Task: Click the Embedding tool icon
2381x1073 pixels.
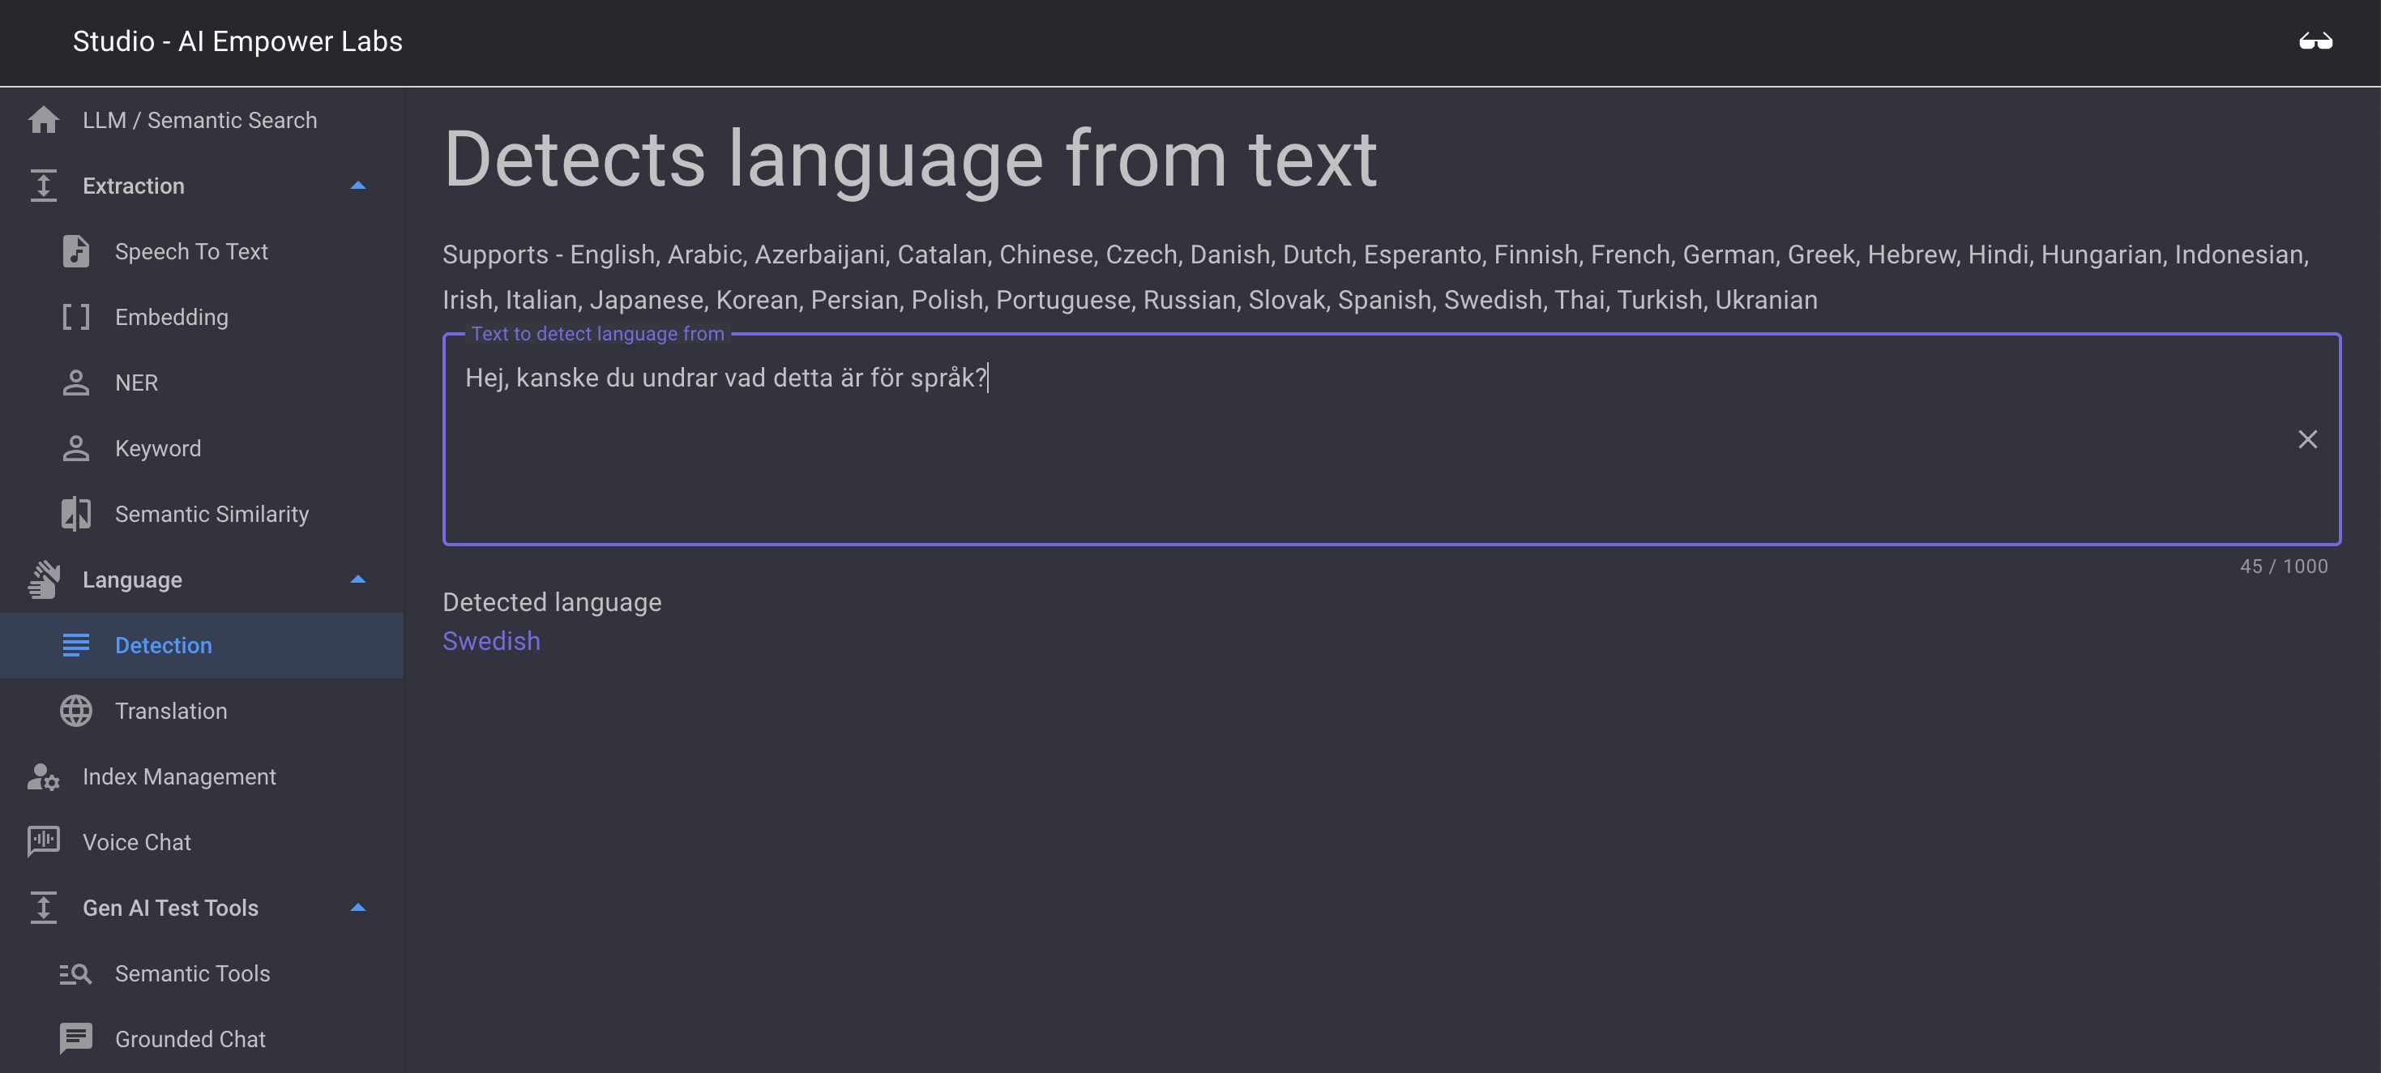Action: (x=75, y=317)
